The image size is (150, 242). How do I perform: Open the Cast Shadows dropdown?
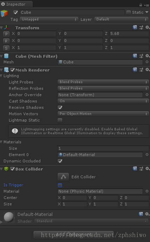tap(103, 101)
